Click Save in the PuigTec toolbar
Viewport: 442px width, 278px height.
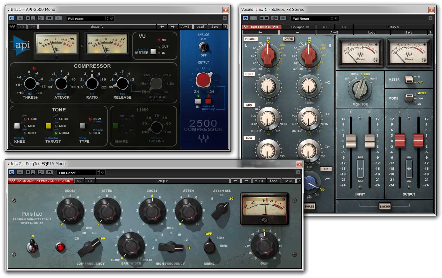tap(288, 181)
